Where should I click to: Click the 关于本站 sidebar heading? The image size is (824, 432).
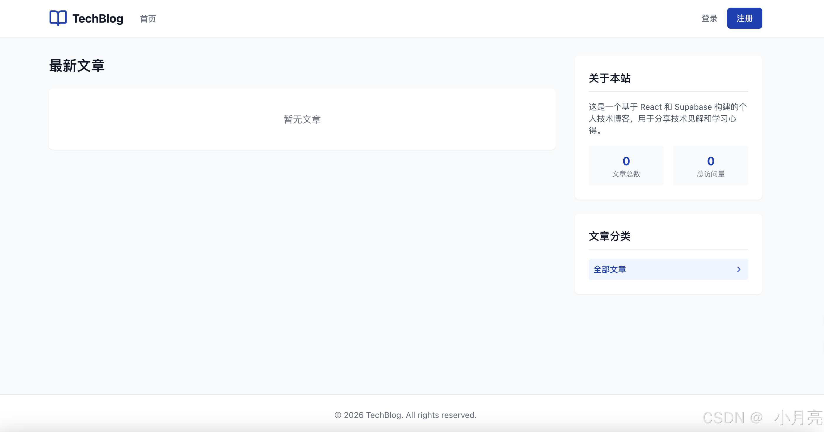click(609, 78)
